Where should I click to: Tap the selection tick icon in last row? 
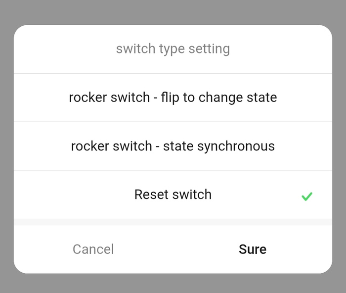tap(307, 196)
